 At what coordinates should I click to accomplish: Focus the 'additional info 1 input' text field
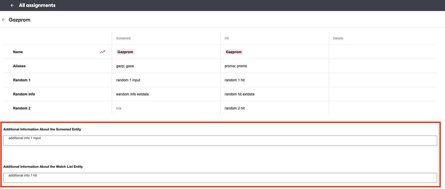(x=220, y=141)
